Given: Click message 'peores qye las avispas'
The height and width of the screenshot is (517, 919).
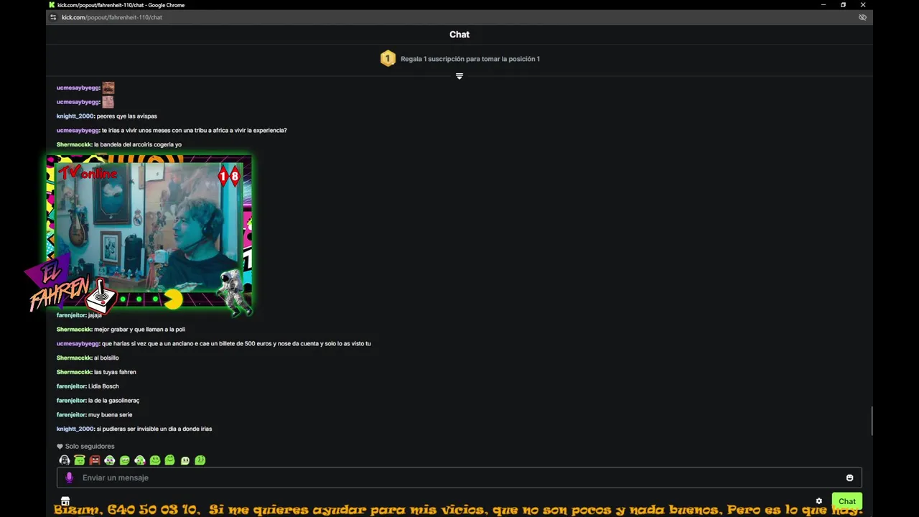Looking at the screenshot, I should [x=127, y=116].
